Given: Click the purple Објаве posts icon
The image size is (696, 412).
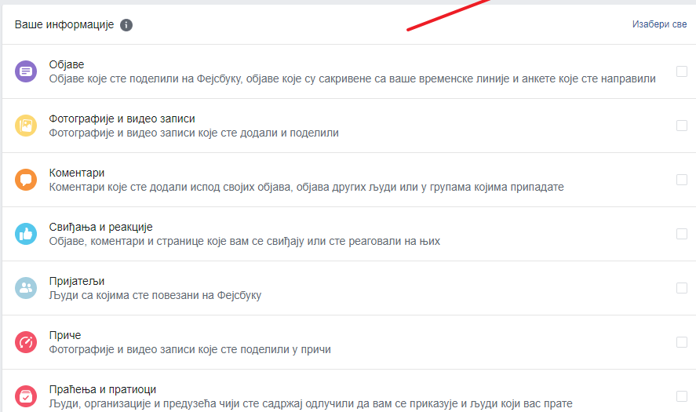Looking at the screenshot, I should point(26,71).
